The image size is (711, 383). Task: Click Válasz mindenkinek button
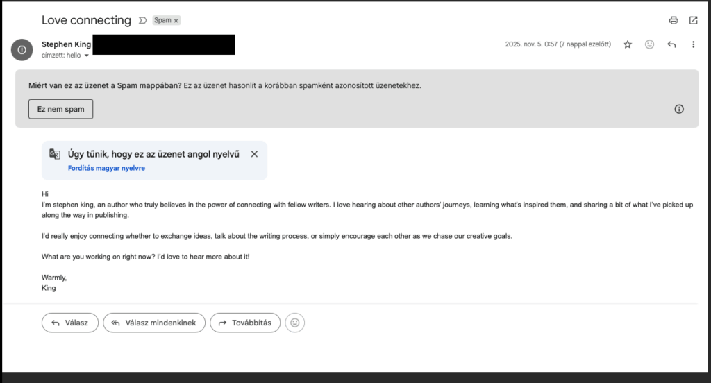tap(154, 323)
